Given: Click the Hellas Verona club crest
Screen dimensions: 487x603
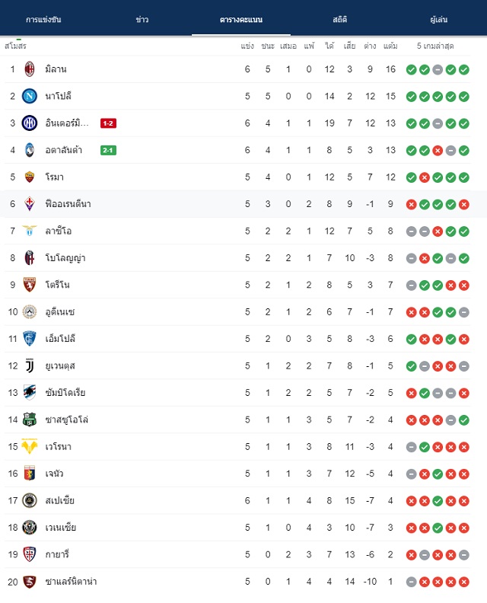Looking at the screenshot, I should pyautogui.click(x=30, y=446).
